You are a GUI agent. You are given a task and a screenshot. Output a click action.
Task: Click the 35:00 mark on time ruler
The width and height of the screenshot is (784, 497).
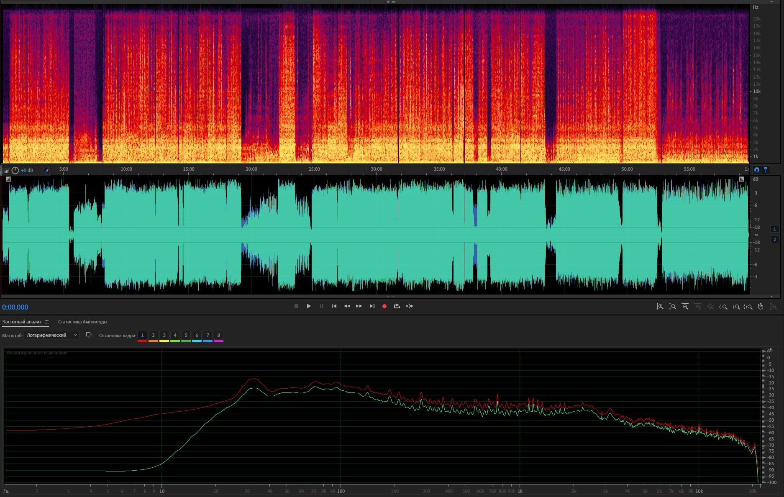[439, 169]
